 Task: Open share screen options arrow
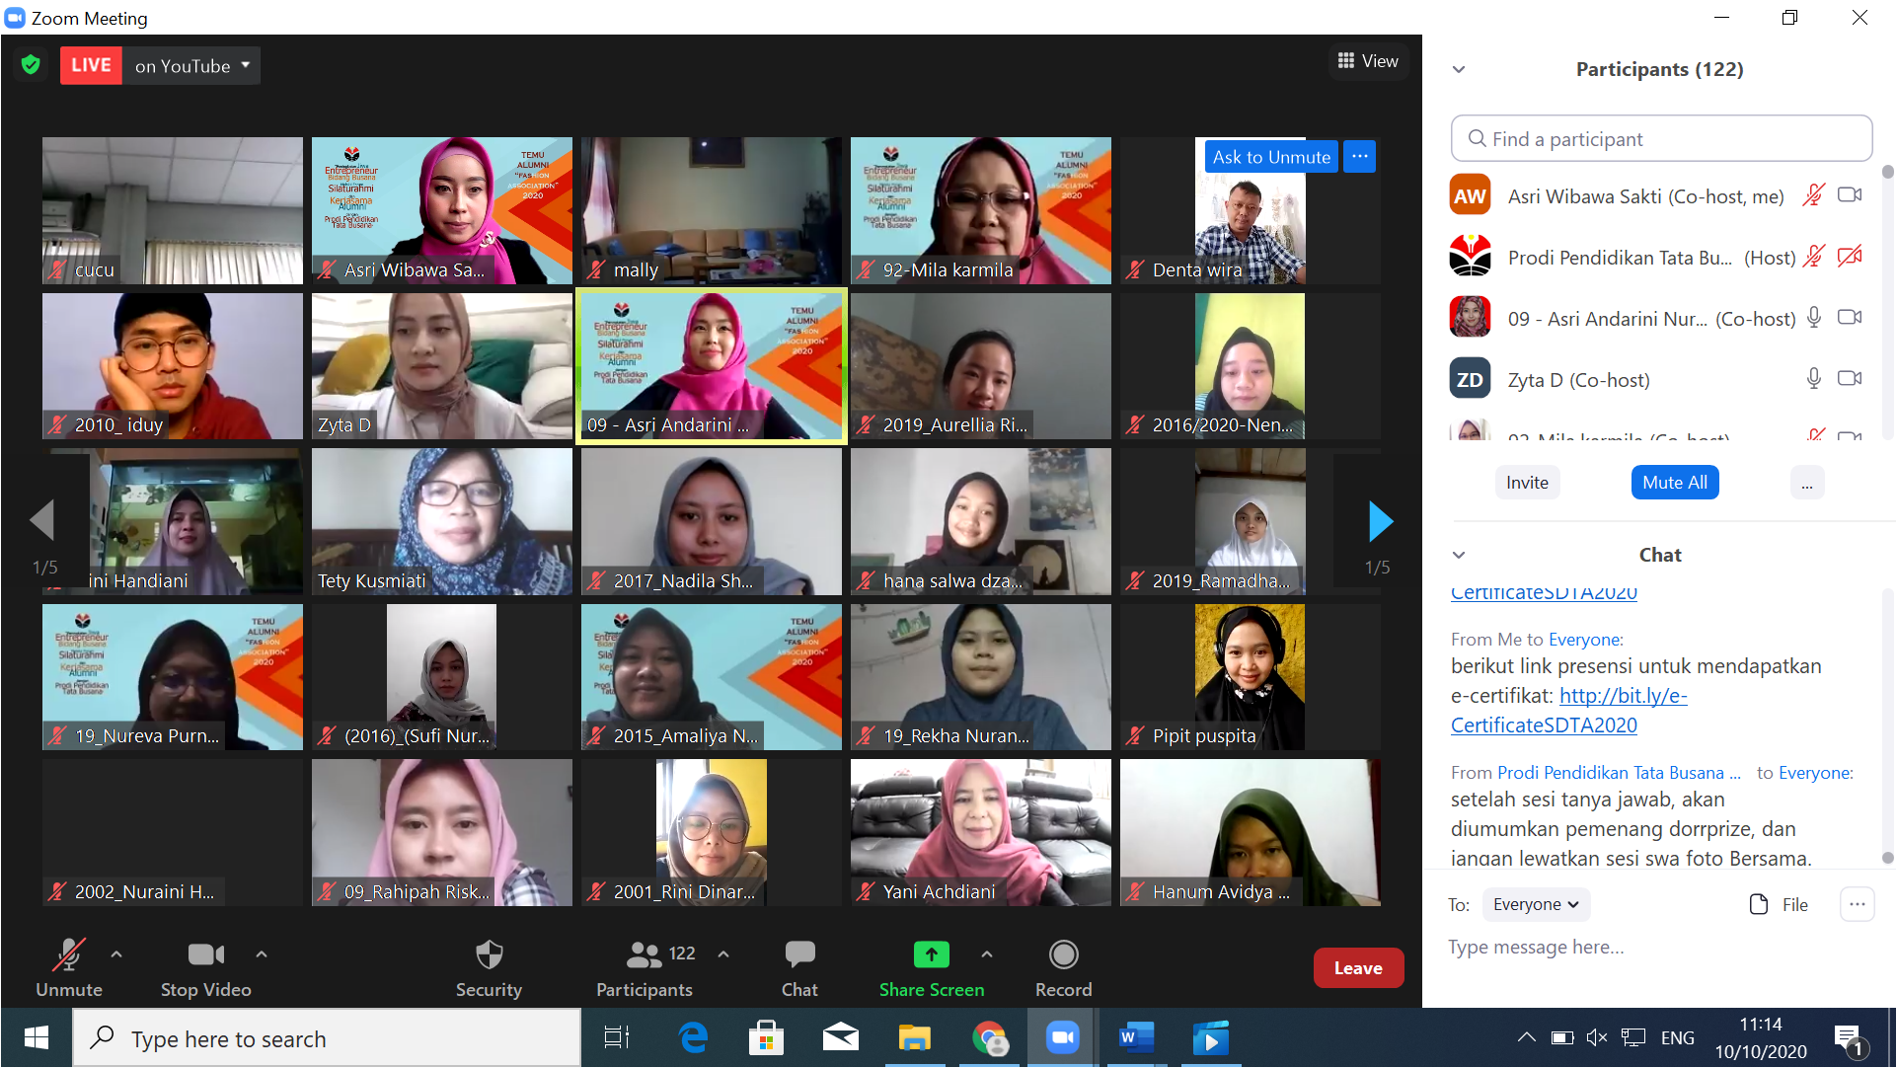986,954
